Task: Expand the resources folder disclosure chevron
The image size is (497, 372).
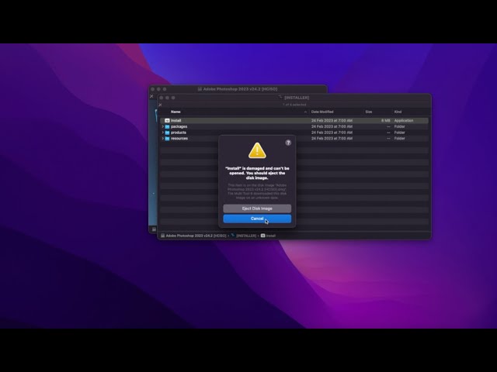Action: [x=162, y=138]
